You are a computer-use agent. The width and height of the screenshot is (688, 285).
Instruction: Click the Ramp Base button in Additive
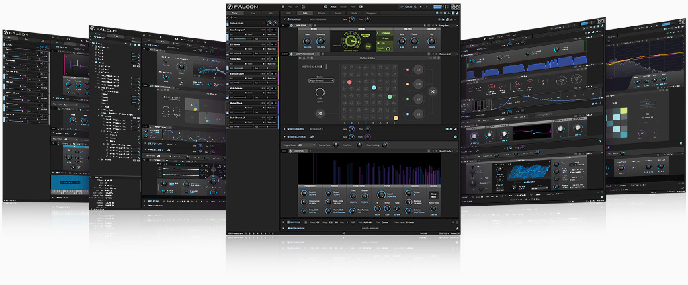click(433, 194)
